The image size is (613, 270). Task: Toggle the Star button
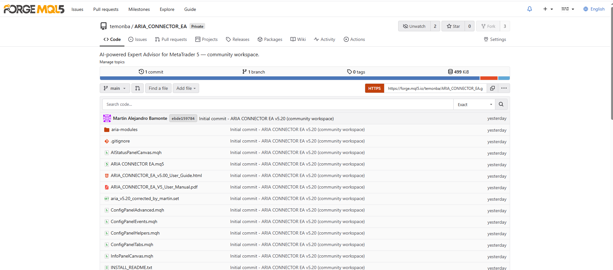click(x=453, y=26)
